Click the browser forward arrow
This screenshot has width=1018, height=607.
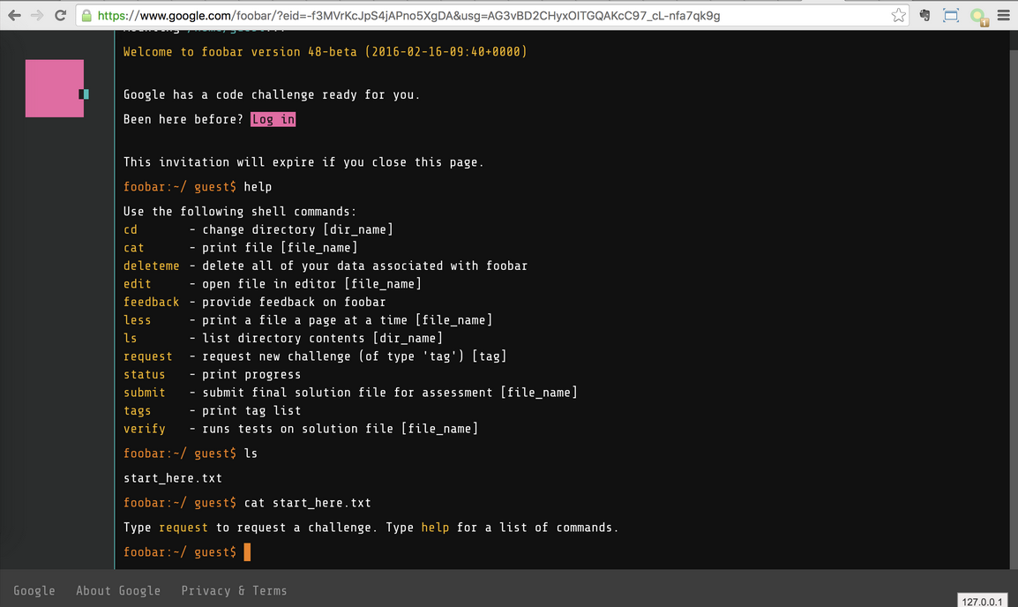[37, 16]
